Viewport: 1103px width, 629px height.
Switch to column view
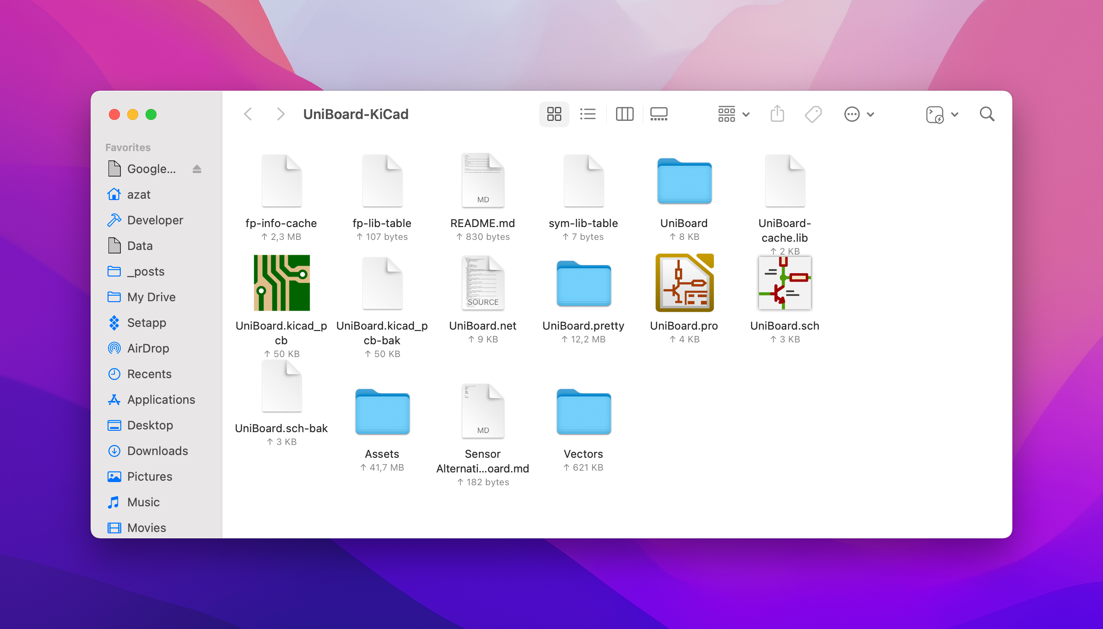coord(624,114)
